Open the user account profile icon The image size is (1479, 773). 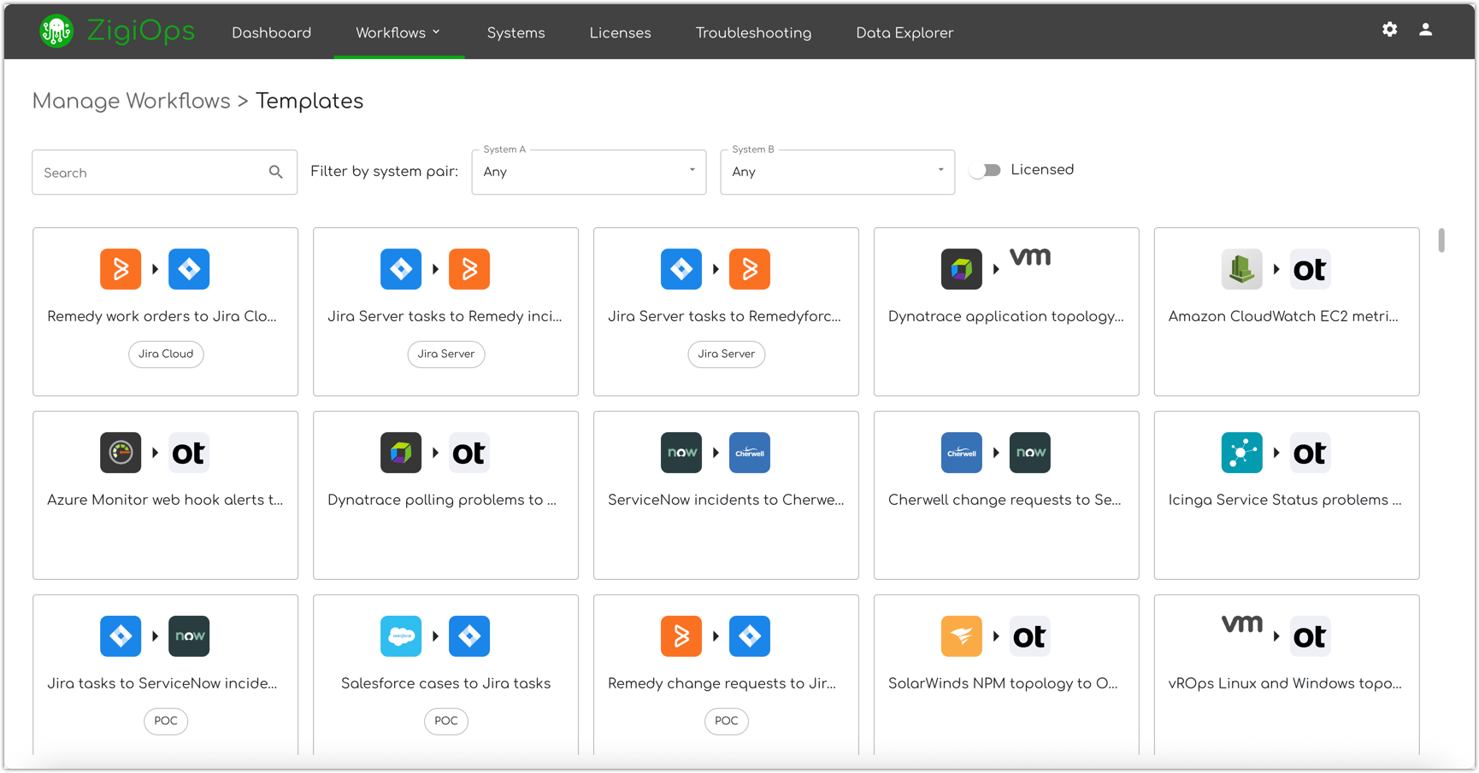click(x=1426, y=29)
